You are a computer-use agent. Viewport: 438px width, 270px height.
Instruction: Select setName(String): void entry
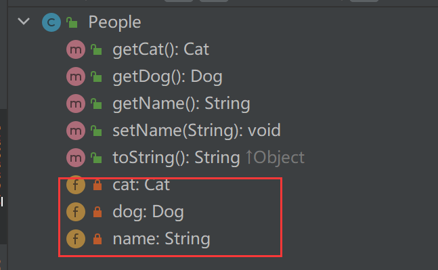tap(196, 131)
